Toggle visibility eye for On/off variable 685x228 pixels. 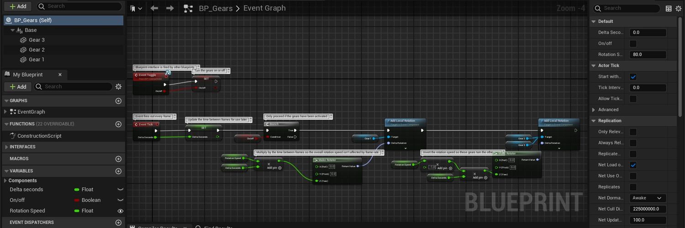[120, 200]
